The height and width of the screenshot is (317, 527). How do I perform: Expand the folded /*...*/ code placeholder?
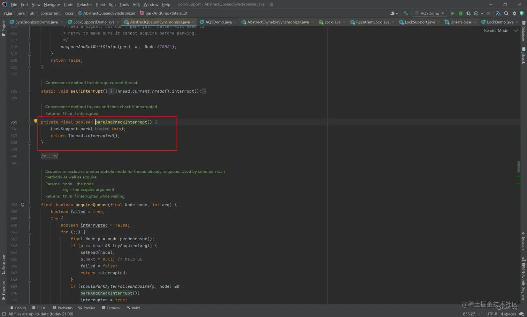(x=49, y=156)
